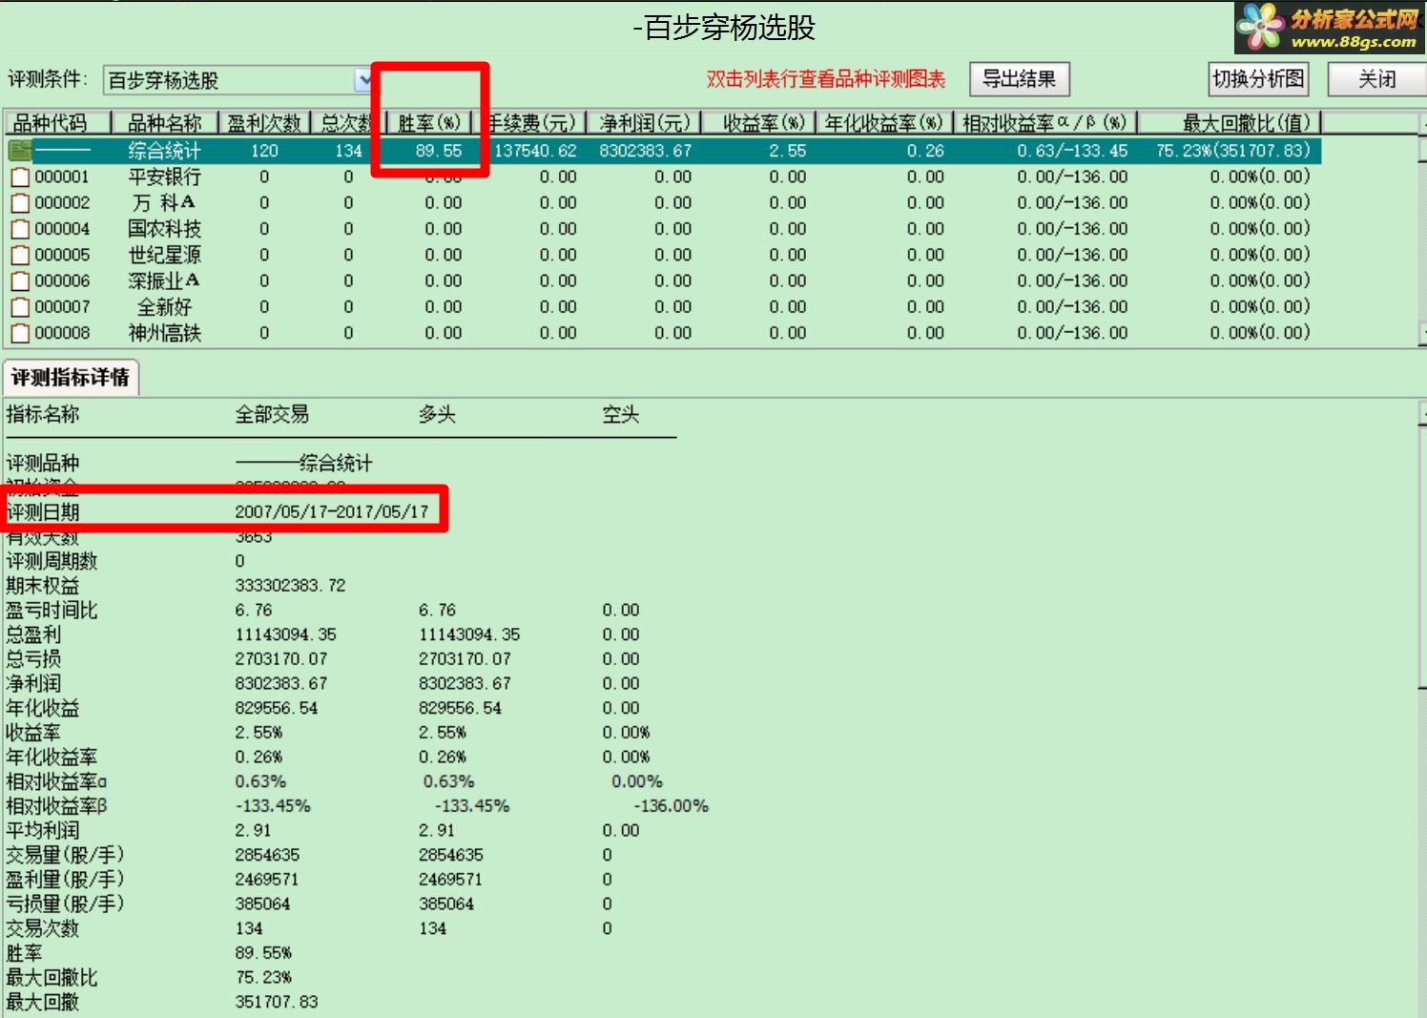Open the 评测条件 dropdown arrow
The width and height of the screenshot is (1427, 1018).
363,80
